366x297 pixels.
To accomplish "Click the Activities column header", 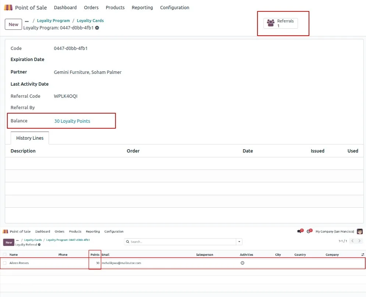I will [x=246, y=254].
